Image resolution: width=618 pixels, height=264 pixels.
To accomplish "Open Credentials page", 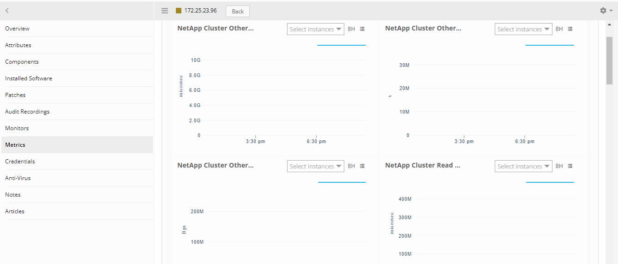I will pos(77,162).
